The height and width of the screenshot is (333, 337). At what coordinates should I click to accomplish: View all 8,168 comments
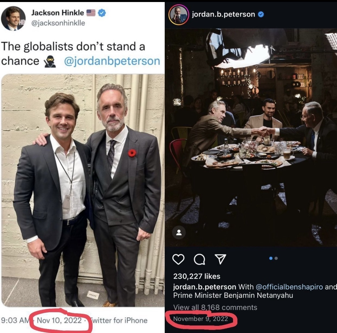(x=215, y=307)
